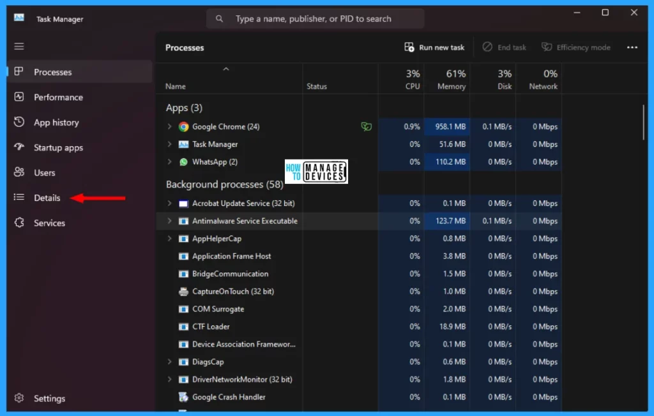Expand the DiagsCap row
The width and height of the screenshot is (654, 416).
click(x=169, y=361)
